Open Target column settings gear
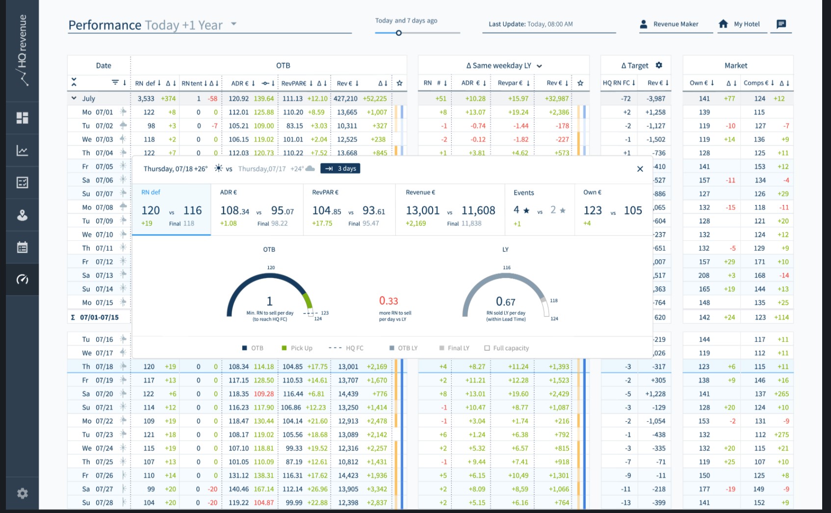Image resolution: width=831 pixels, height=513 pixels. point(659,65)
